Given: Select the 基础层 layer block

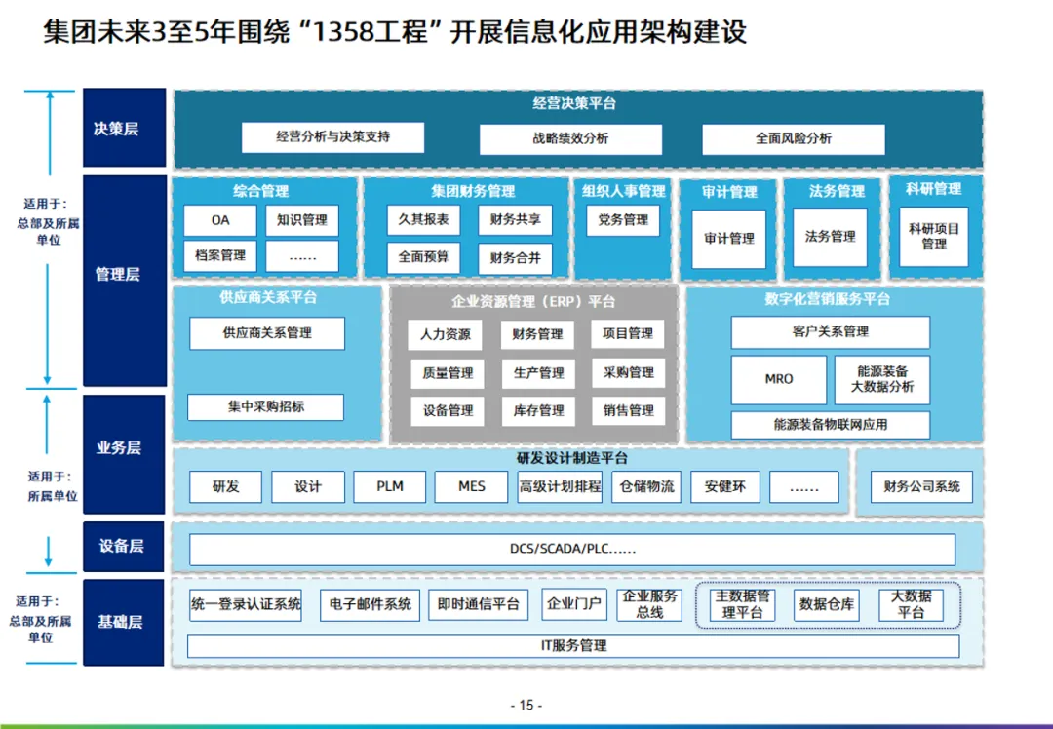Looking at the screenshot, I should (x=124, y=622).
